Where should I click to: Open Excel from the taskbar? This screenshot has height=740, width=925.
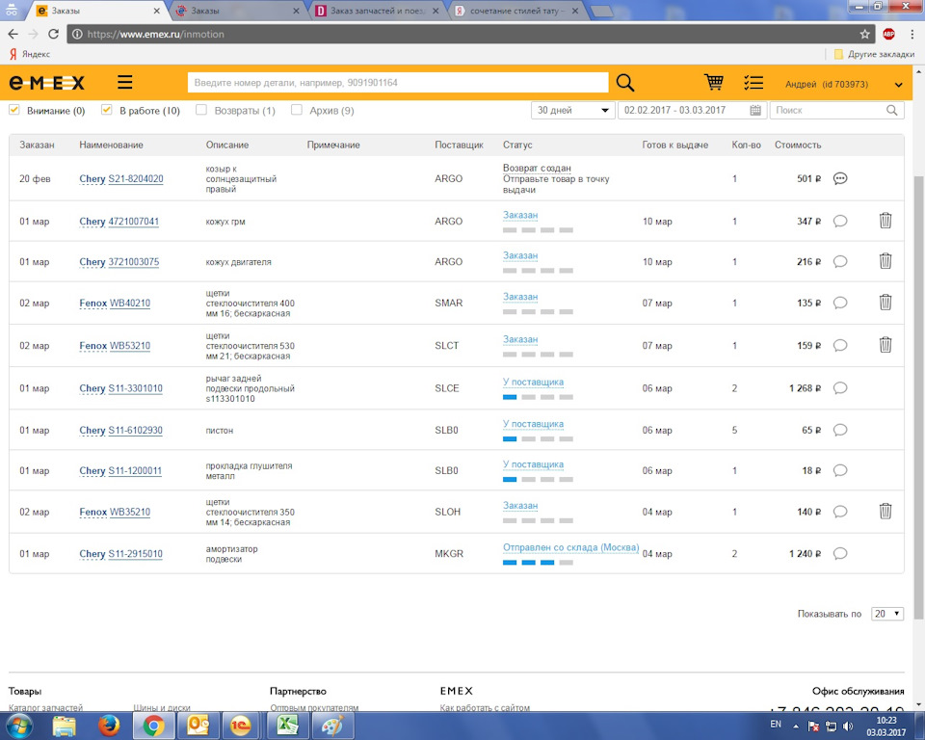click(x=287, y=726)
